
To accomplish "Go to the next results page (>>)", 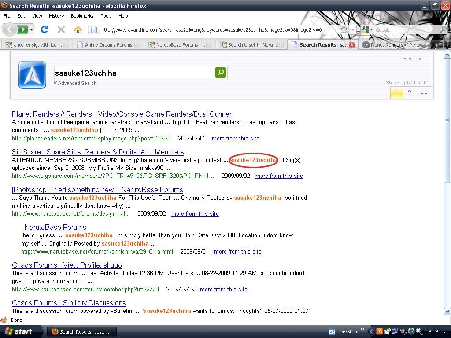I will click(x=425, y=92).
